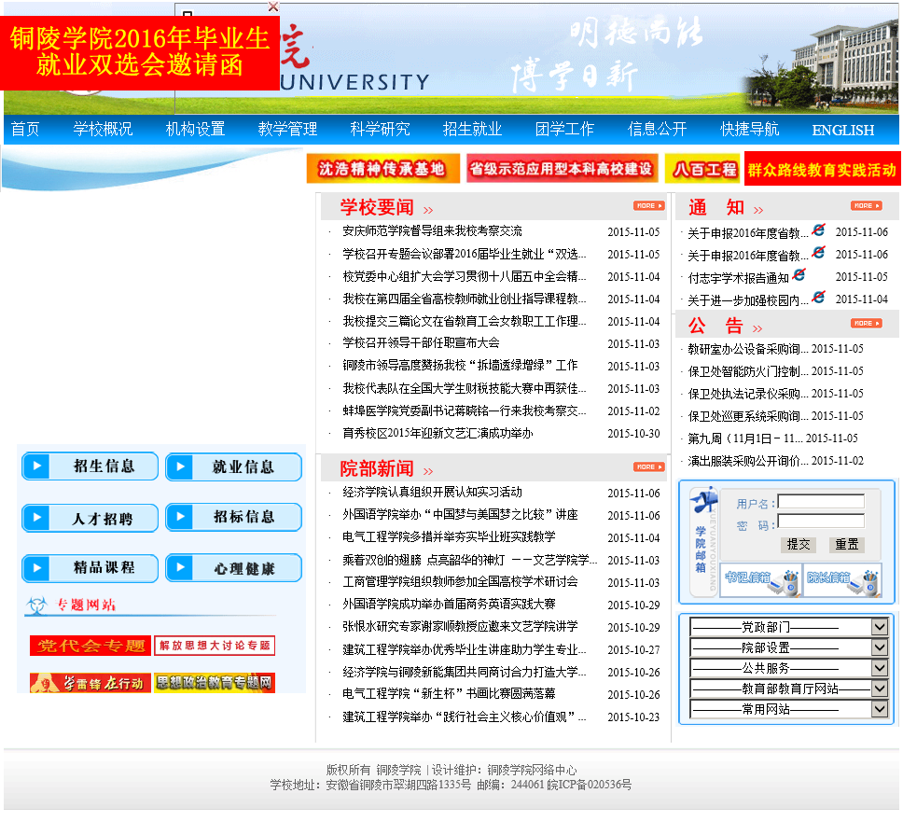
Task: Click MORE icon beside 通知
Action: point(867,205)
